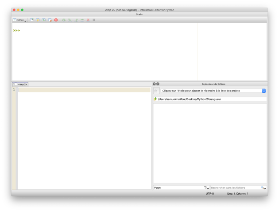Select the <tmp 2> editor tab

(21, 84)
